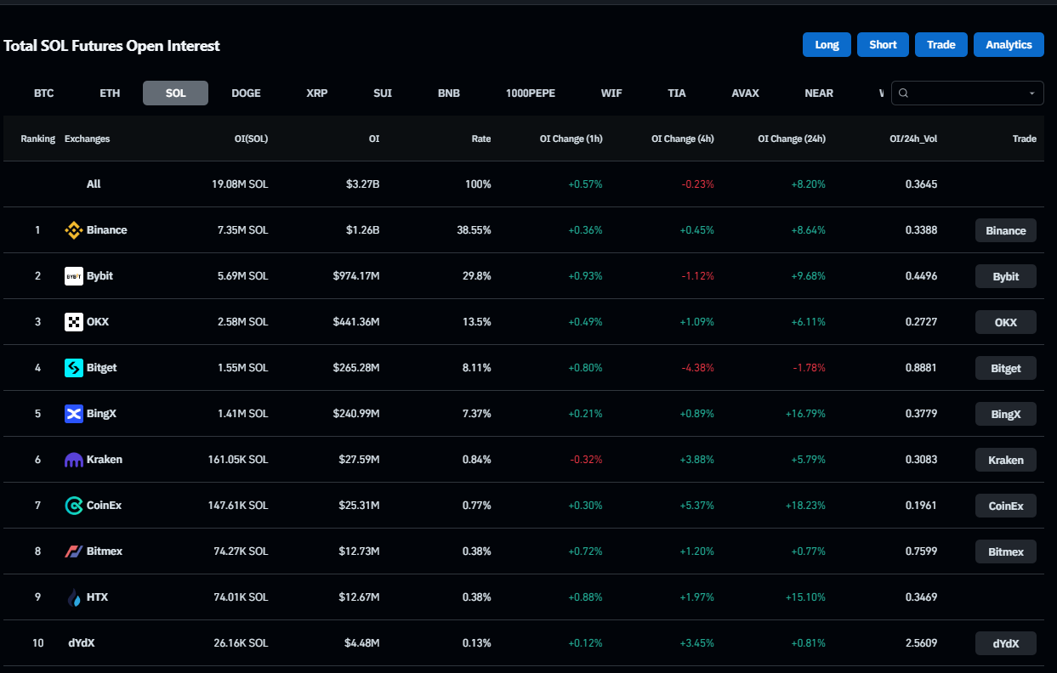Click the Bitget trade button

pos(1005,368)
